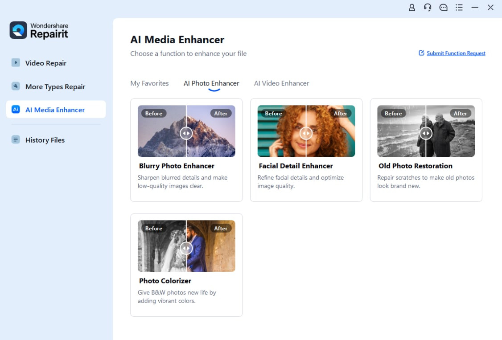Click the headset support icon
502x340 pixels.
pos(428,8)
